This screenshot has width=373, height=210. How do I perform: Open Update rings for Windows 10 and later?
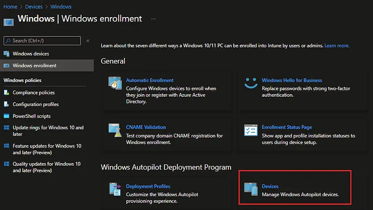(x=48, y=131)
